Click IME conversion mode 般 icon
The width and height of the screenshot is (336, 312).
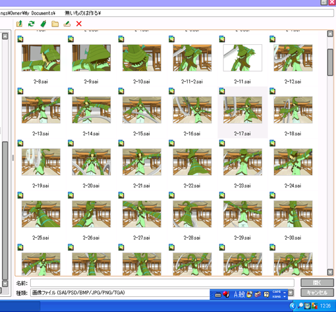click(x=242, y=294)
